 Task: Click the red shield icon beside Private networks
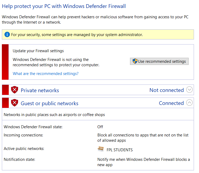coord(15,90)
